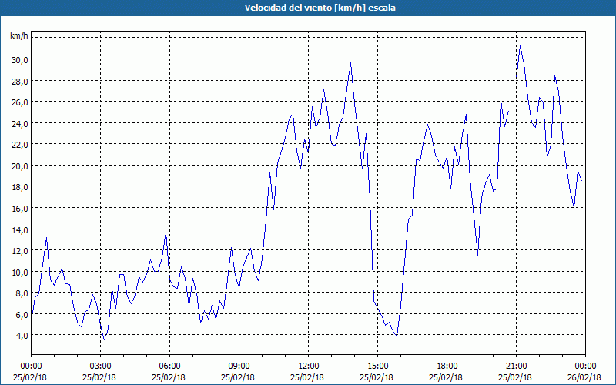Click the 28,0 y-axis value
The image size is (616, 385).
[20, 82]
